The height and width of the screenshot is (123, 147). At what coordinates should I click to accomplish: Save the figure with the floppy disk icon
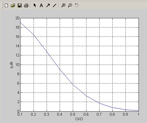point(20,5)
